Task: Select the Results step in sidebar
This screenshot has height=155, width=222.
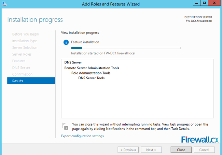Action: pos(31,81)
